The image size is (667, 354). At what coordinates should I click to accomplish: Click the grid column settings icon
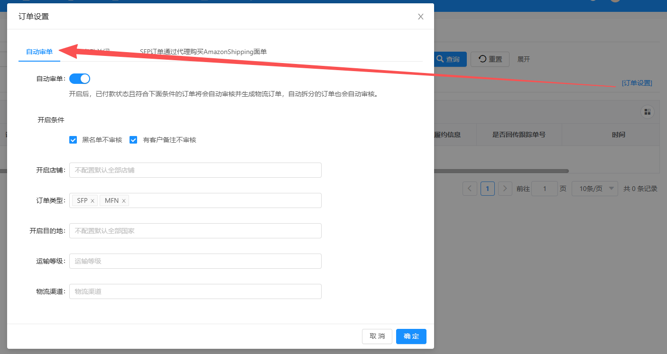click(647, 112)
